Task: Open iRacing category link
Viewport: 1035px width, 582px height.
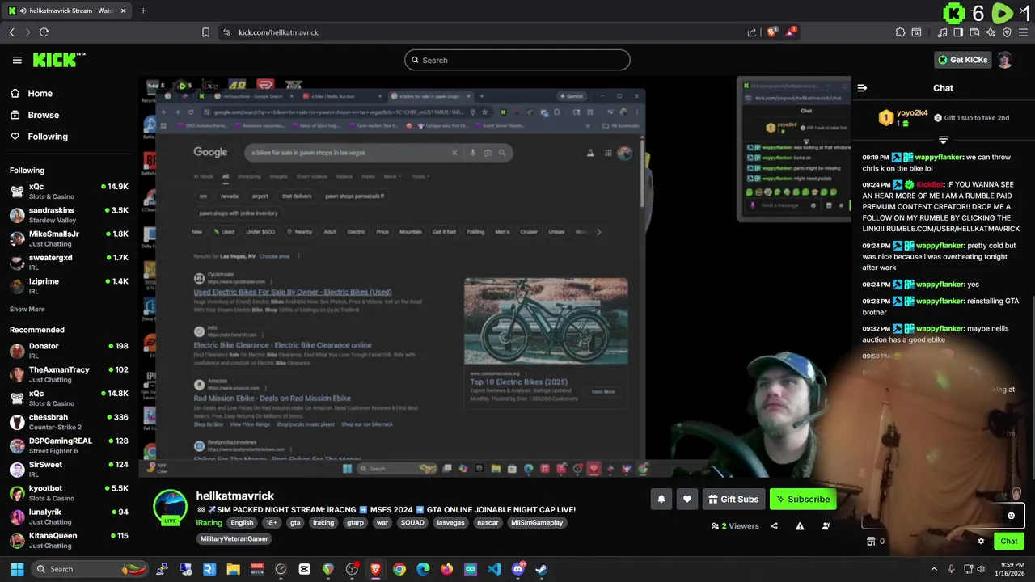Action: (x=209, y=522)
